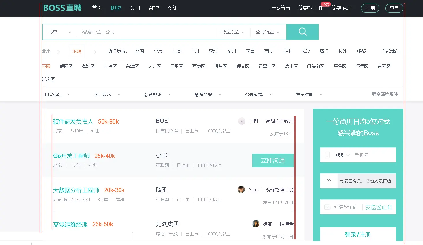Select 广州 in hot cities

pyautogui.click(x=195, y=51)
